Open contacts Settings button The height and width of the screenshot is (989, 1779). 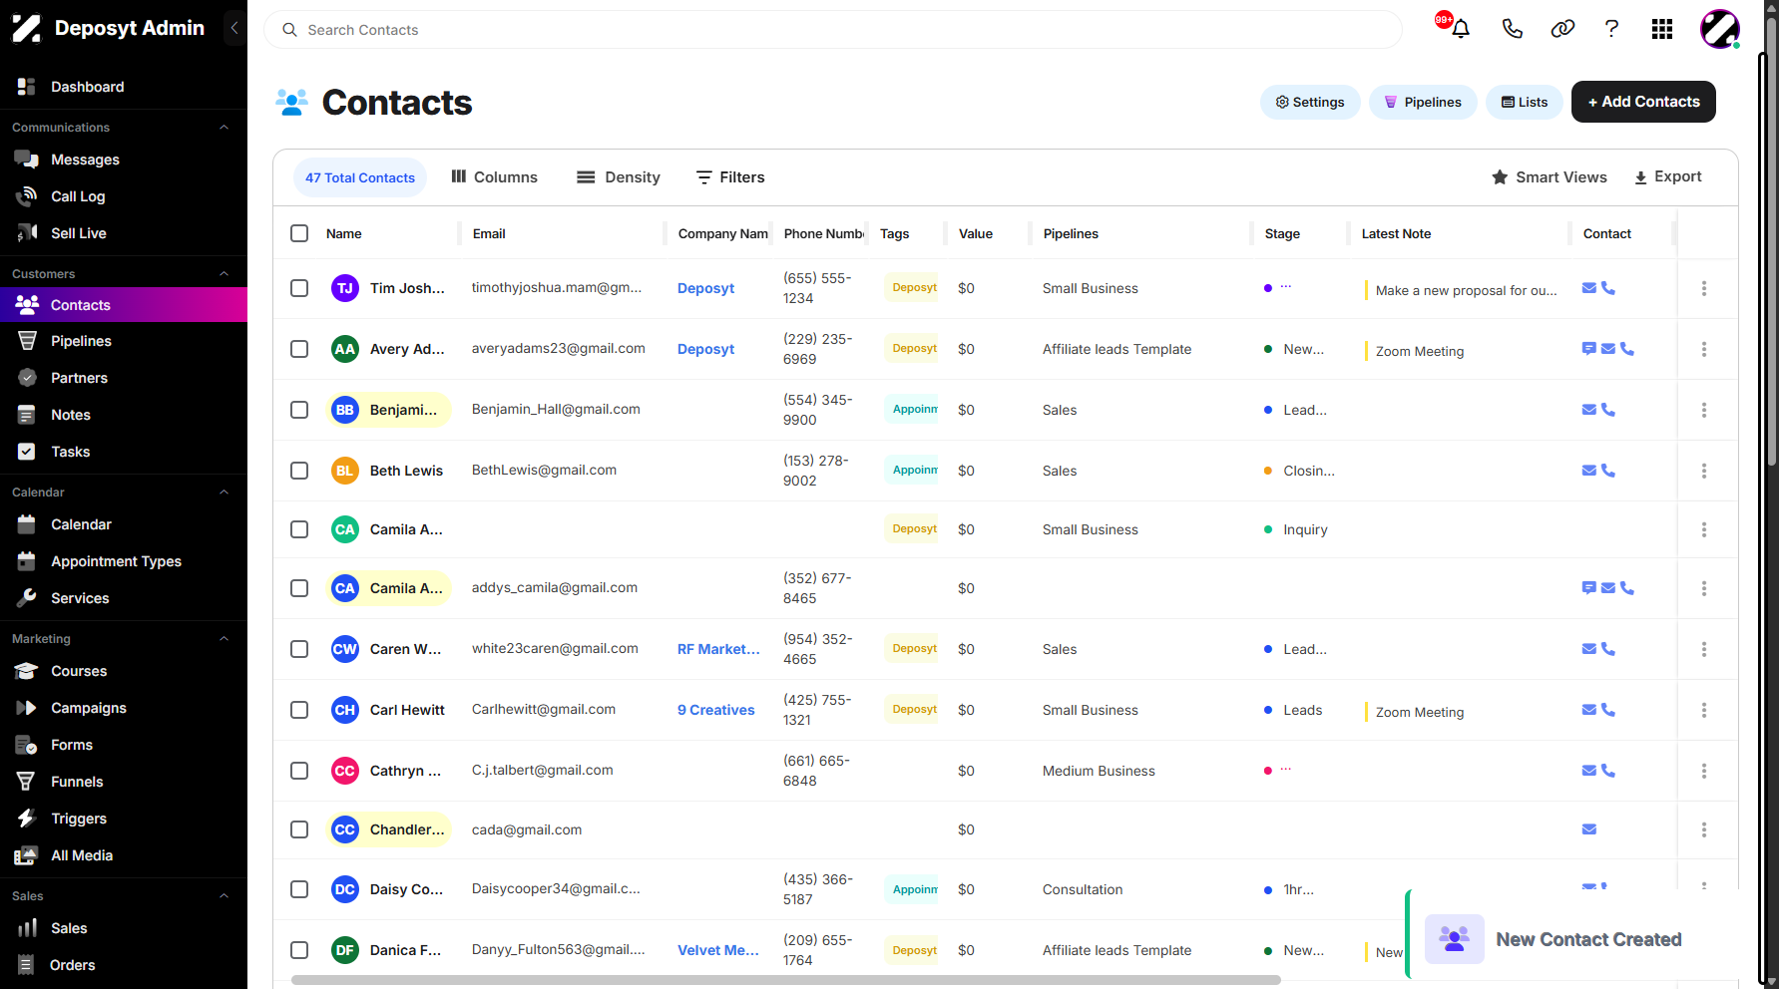click(1310, 102)
